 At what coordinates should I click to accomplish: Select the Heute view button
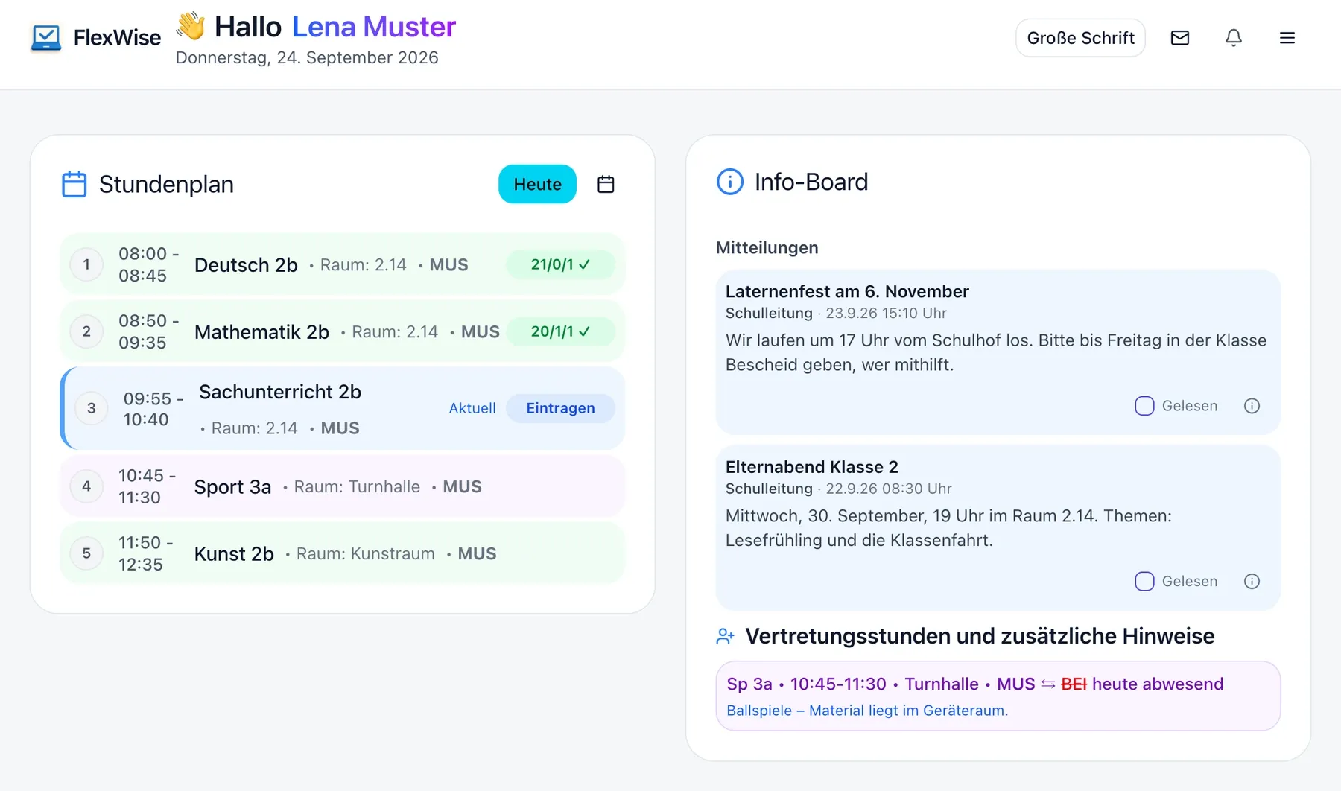tap(537, 184)
